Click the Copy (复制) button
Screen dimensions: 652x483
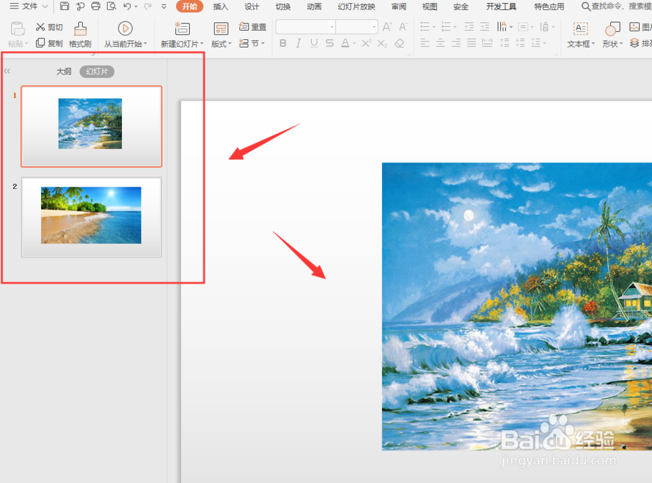(49, 43)
